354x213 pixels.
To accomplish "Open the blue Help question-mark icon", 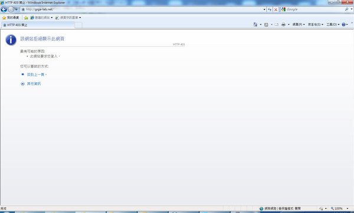I will [x=343, y=25].
